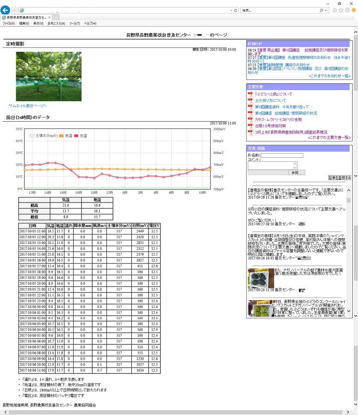358x415 pixels.
Task: Click the search magnifier icon
Action: (321, 10)
